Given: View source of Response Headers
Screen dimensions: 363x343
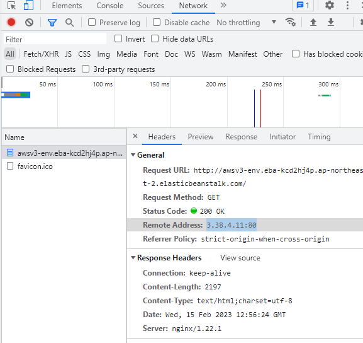Looking at the screenshot, I should coord(240,258).
